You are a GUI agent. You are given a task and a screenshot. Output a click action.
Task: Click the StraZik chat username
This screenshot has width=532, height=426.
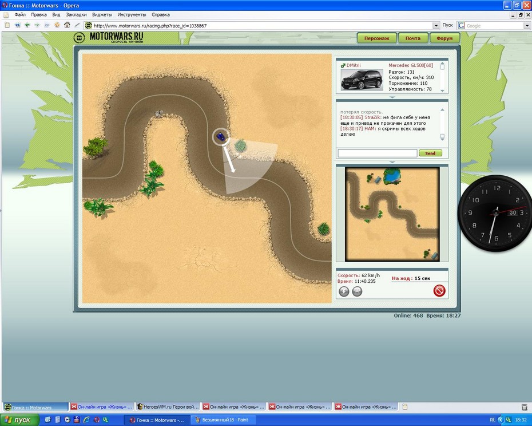[373, 117]
